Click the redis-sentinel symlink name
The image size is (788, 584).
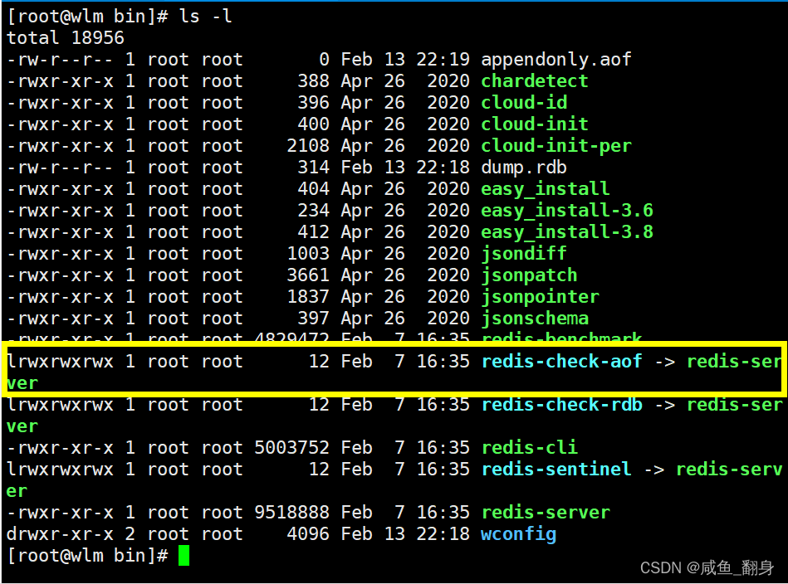point(556,470)
